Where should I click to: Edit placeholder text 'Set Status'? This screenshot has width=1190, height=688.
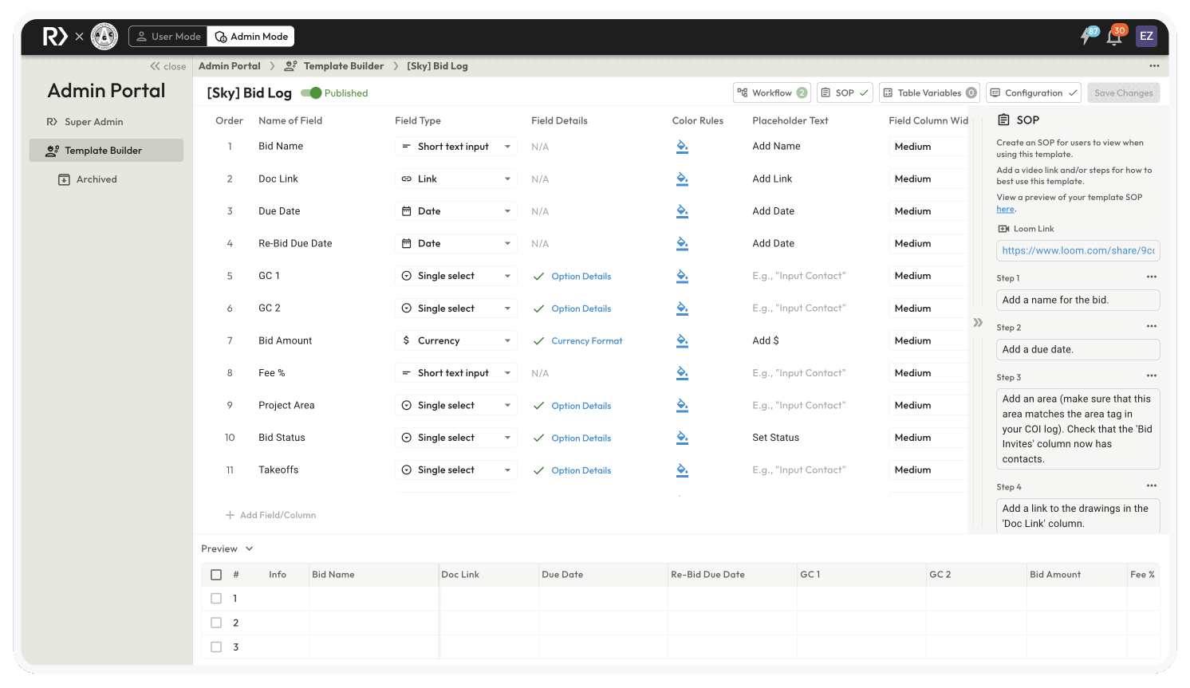point(775,438)
